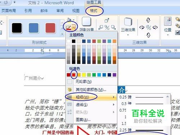
Task: Click the tilt up 3D icon
Action: (x=148, y=20)
